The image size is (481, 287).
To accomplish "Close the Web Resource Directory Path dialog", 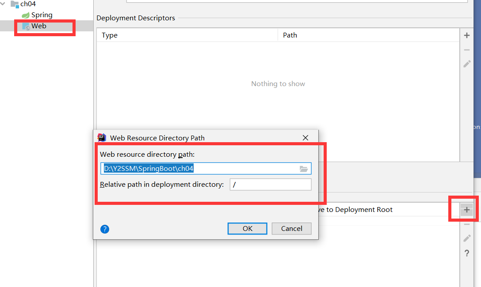I will coord(305,138).
